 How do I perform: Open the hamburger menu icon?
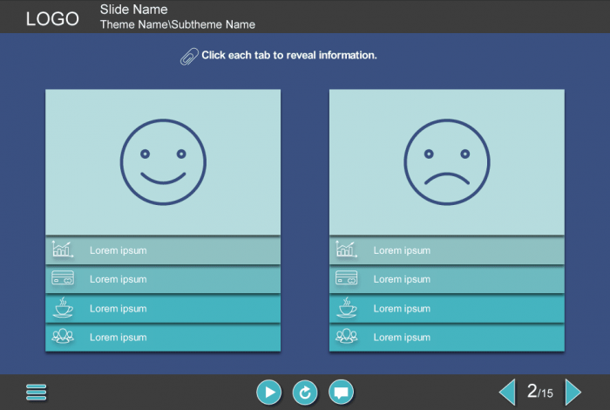(37, 392)
